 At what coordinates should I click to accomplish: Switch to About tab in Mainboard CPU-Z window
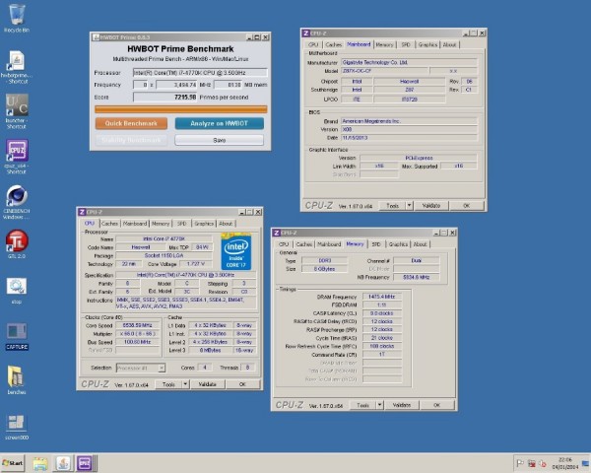click(x=449, y=44)
